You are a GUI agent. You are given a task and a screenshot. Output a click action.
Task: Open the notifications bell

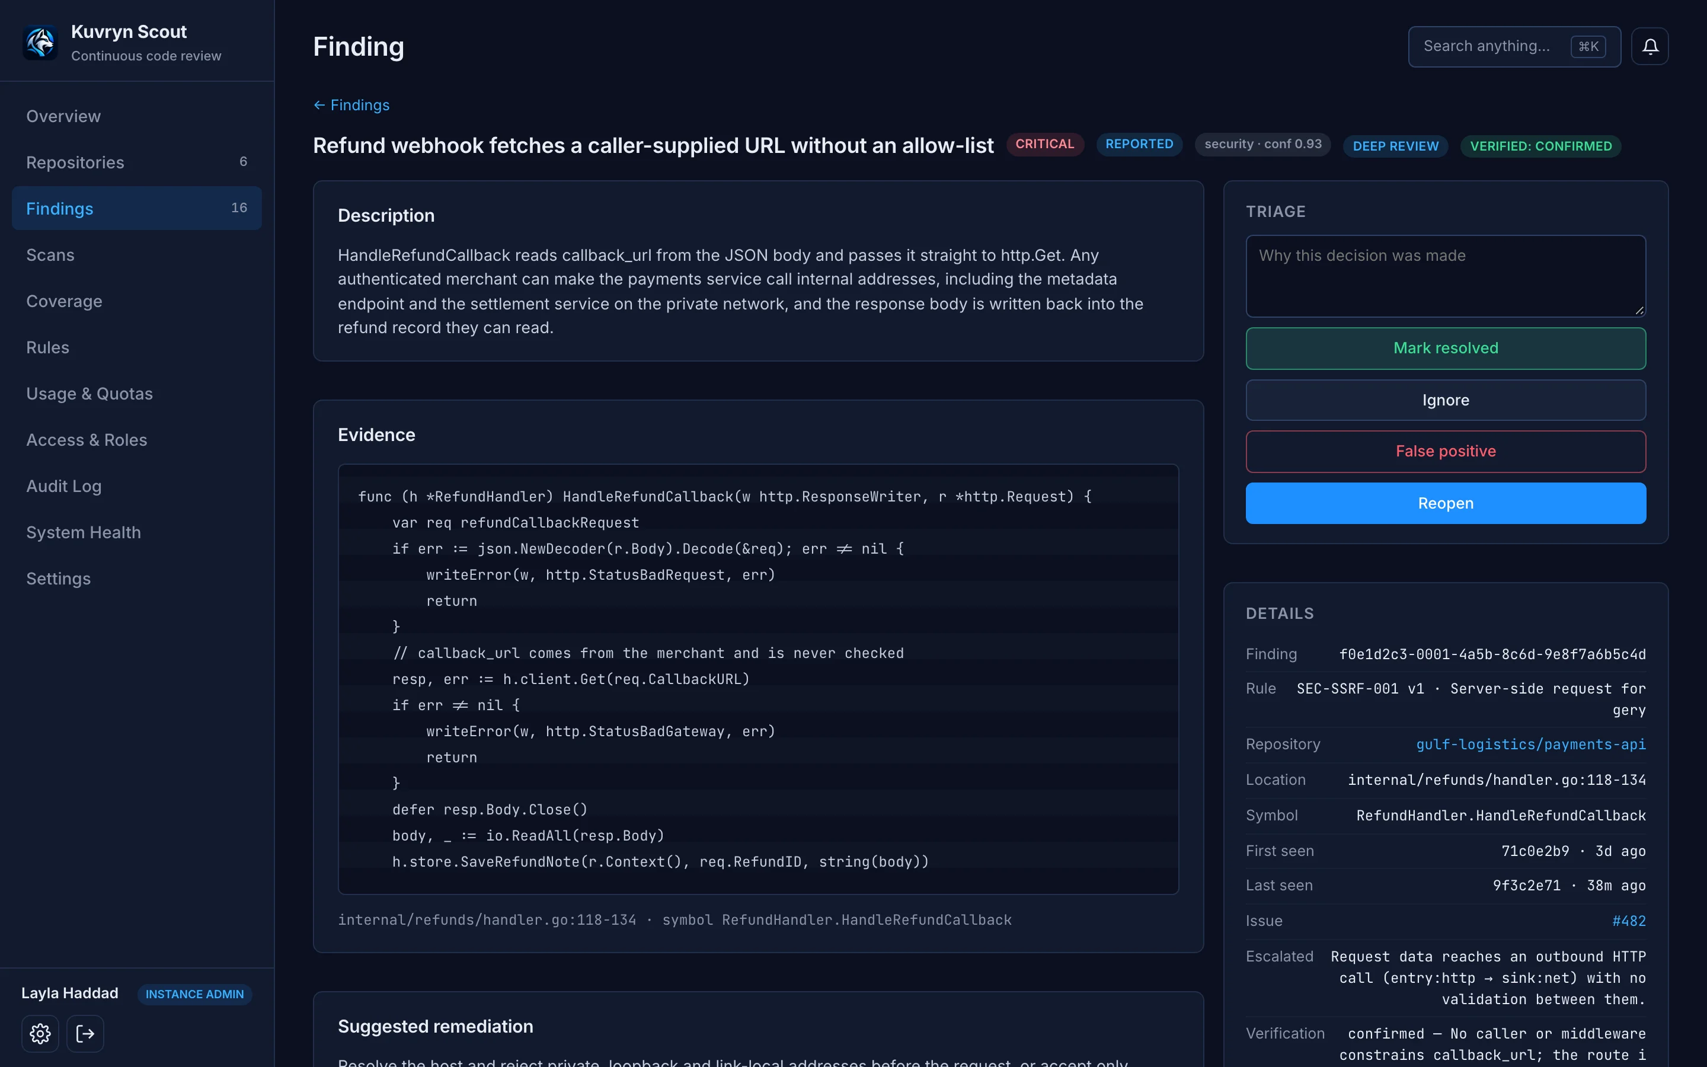1650,47
